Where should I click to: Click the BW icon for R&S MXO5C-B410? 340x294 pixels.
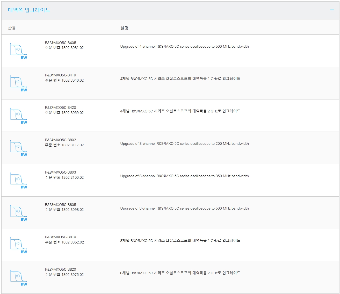(19, 83)
